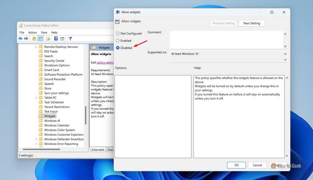Click the folder icon next to Windows AI

point(41,120)
